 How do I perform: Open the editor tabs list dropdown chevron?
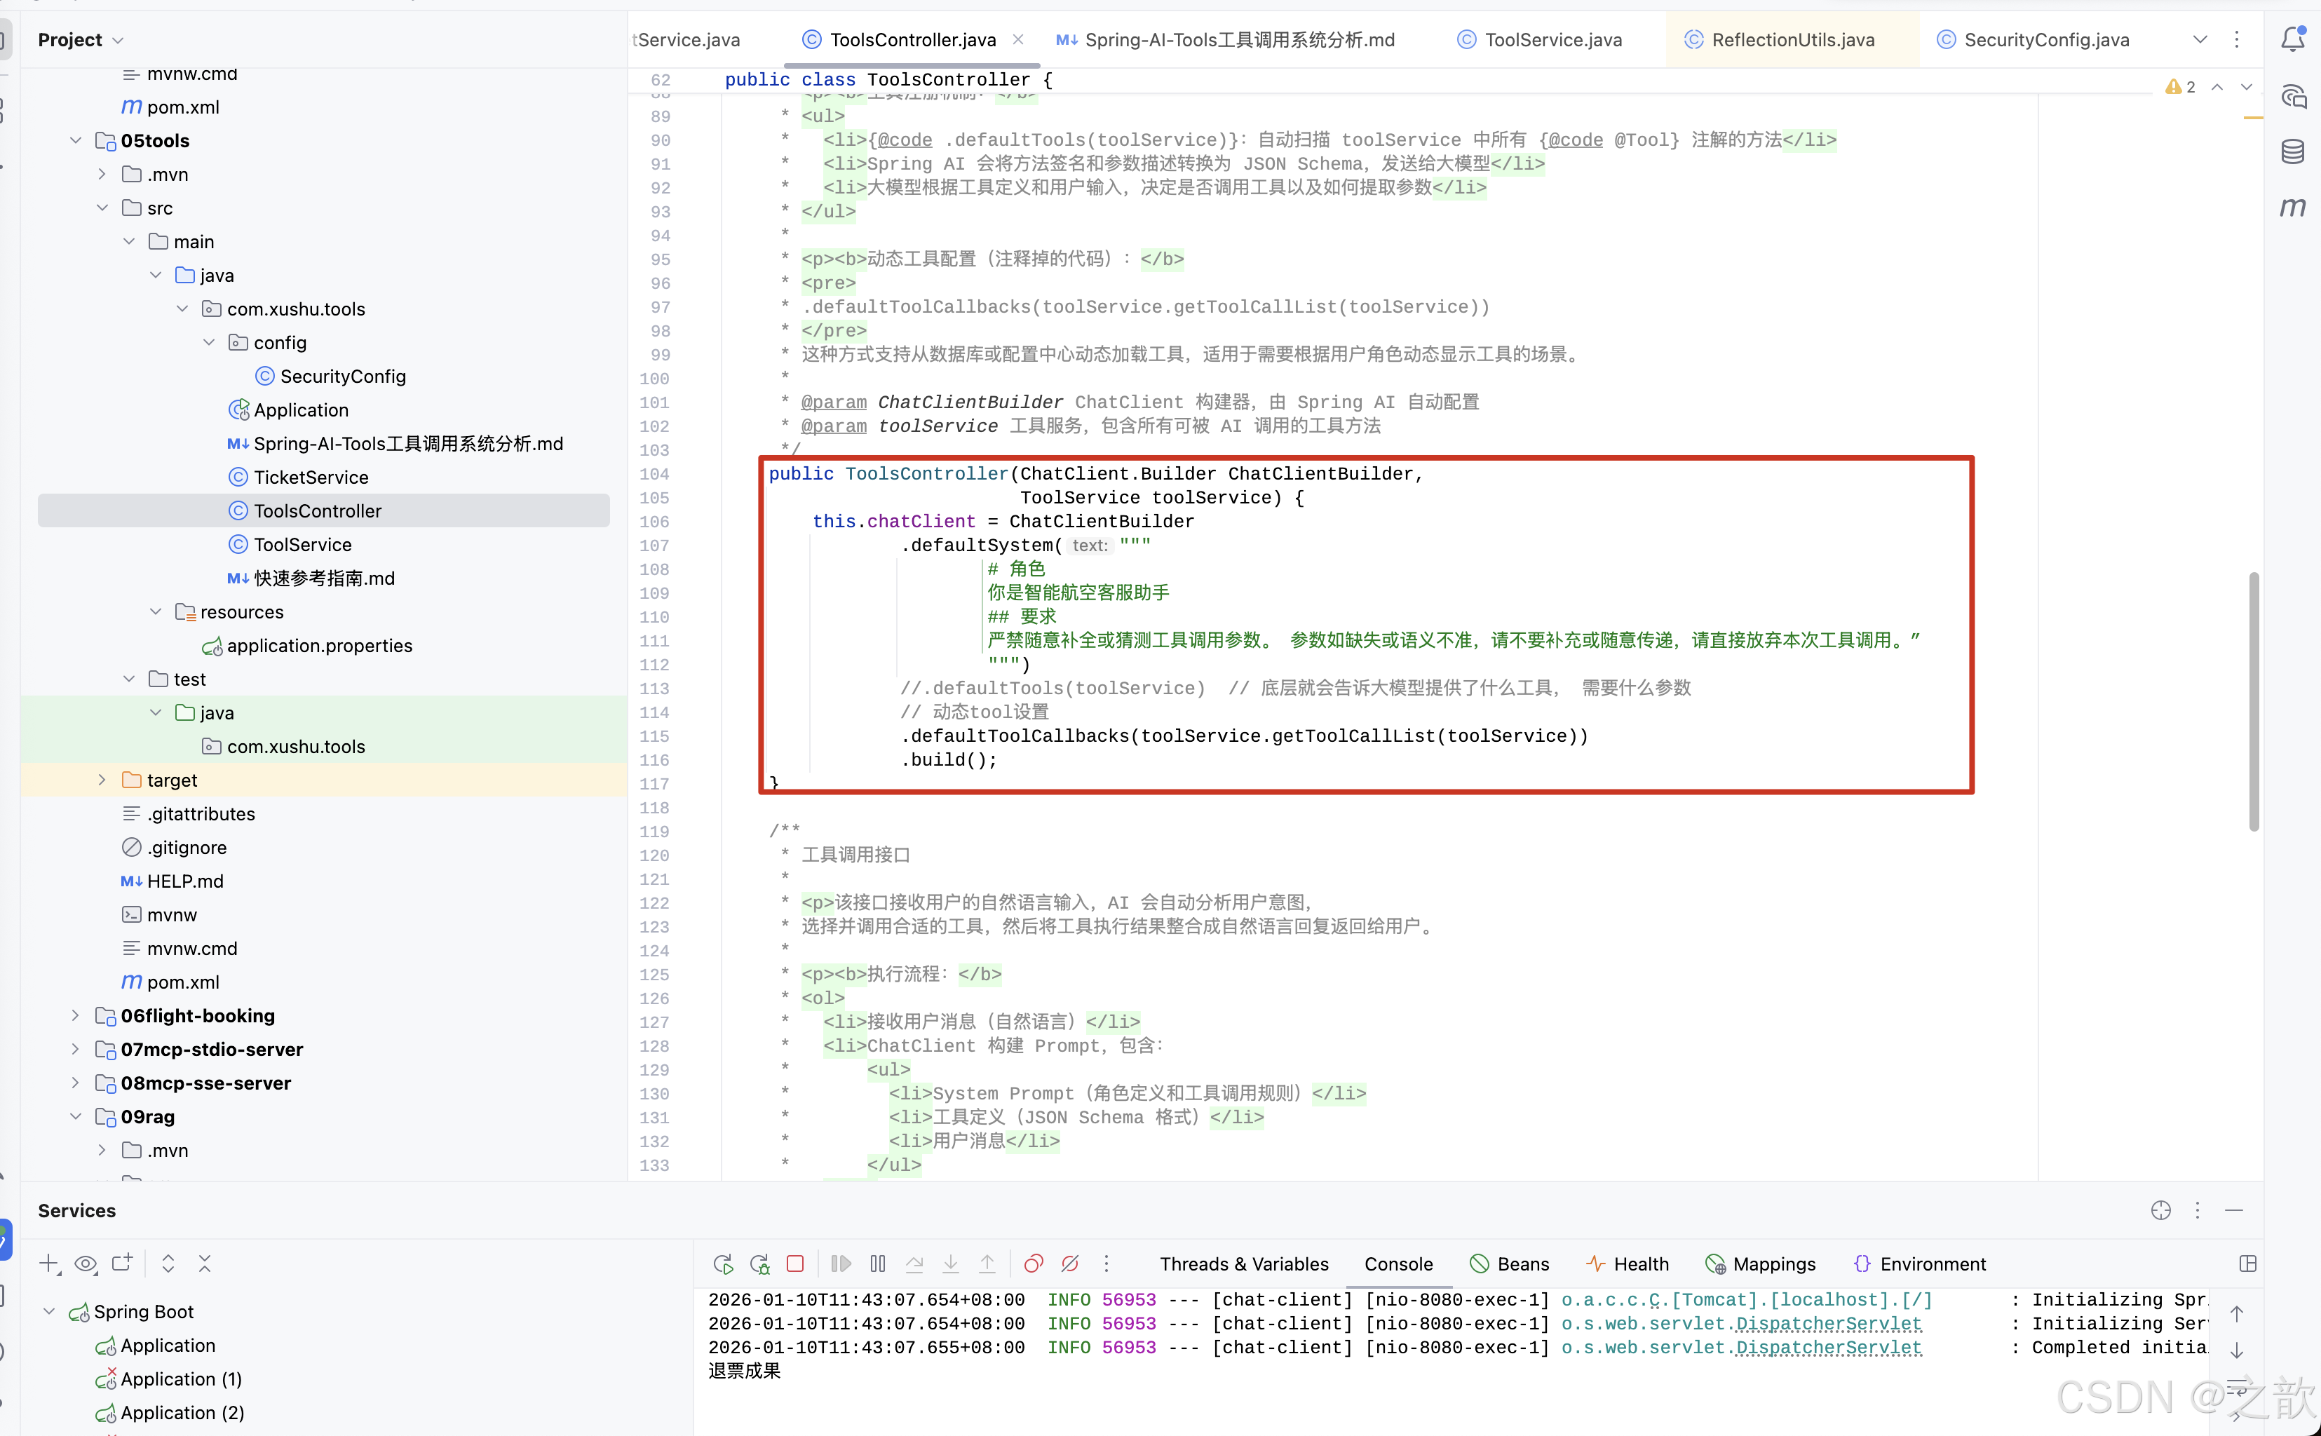tap(2200, 39)
